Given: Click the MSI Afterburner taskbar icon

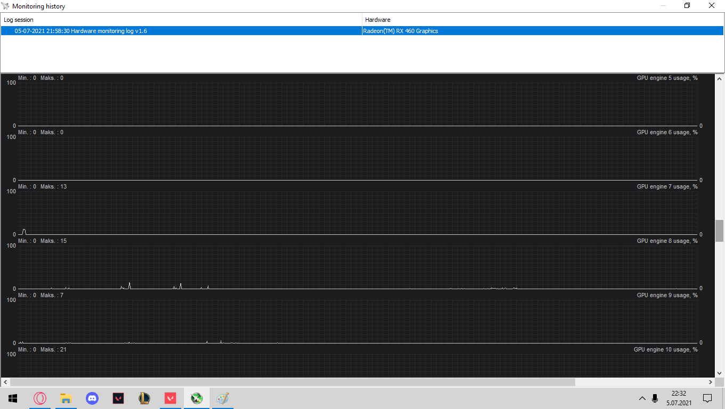Looking at the screenshot, I should tap(197, 398).
